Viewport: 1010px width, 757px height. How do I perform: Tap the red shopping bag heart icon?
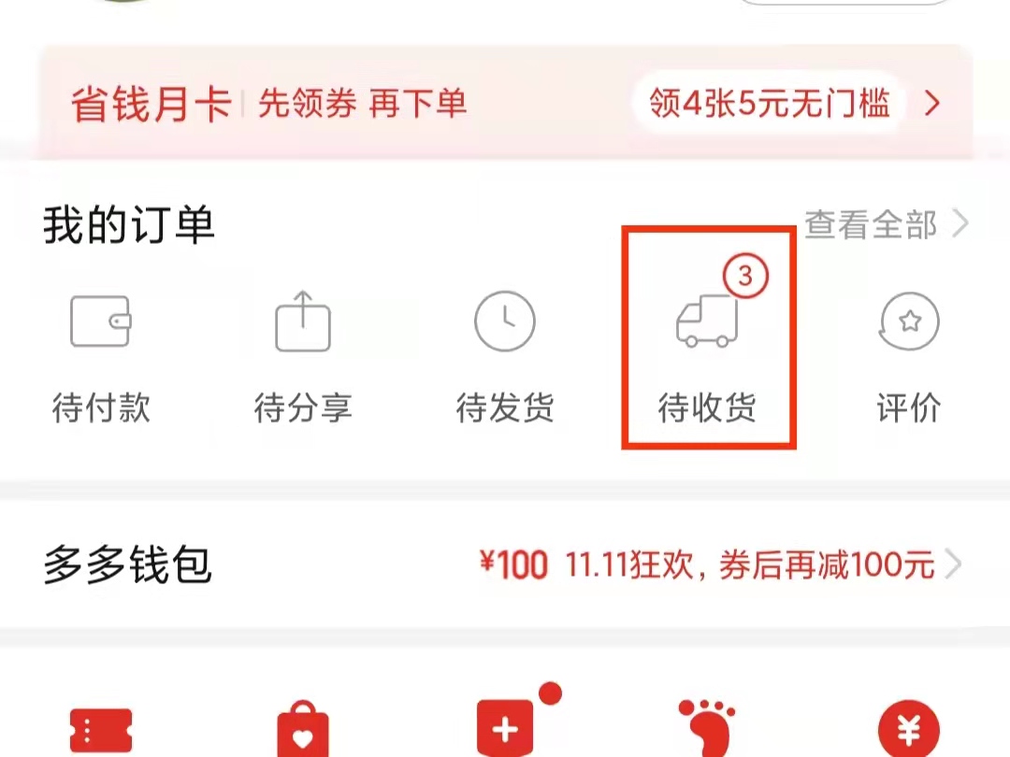pos(303,729)
